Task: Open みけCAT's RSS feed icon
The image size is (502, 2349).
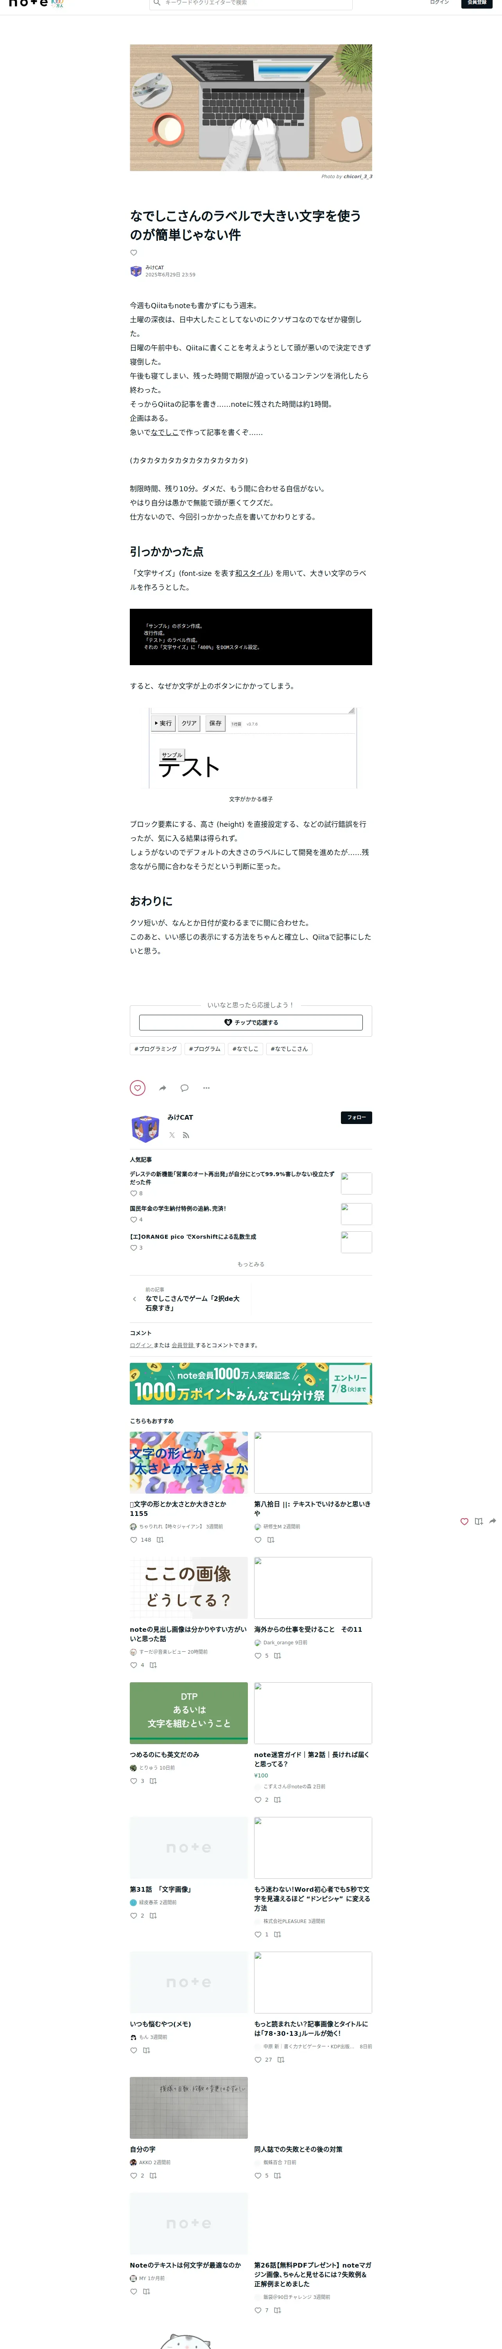Action: tap(186, 1135)
